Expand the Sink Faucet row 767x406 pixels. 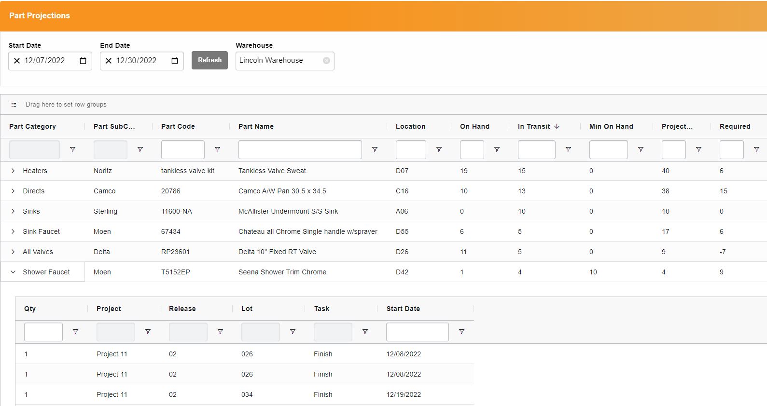13,231
